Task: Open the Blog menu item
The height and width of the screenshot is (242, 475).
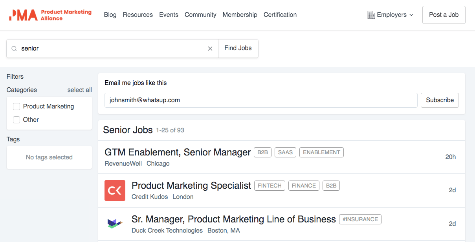Action: tap(110, 15)
